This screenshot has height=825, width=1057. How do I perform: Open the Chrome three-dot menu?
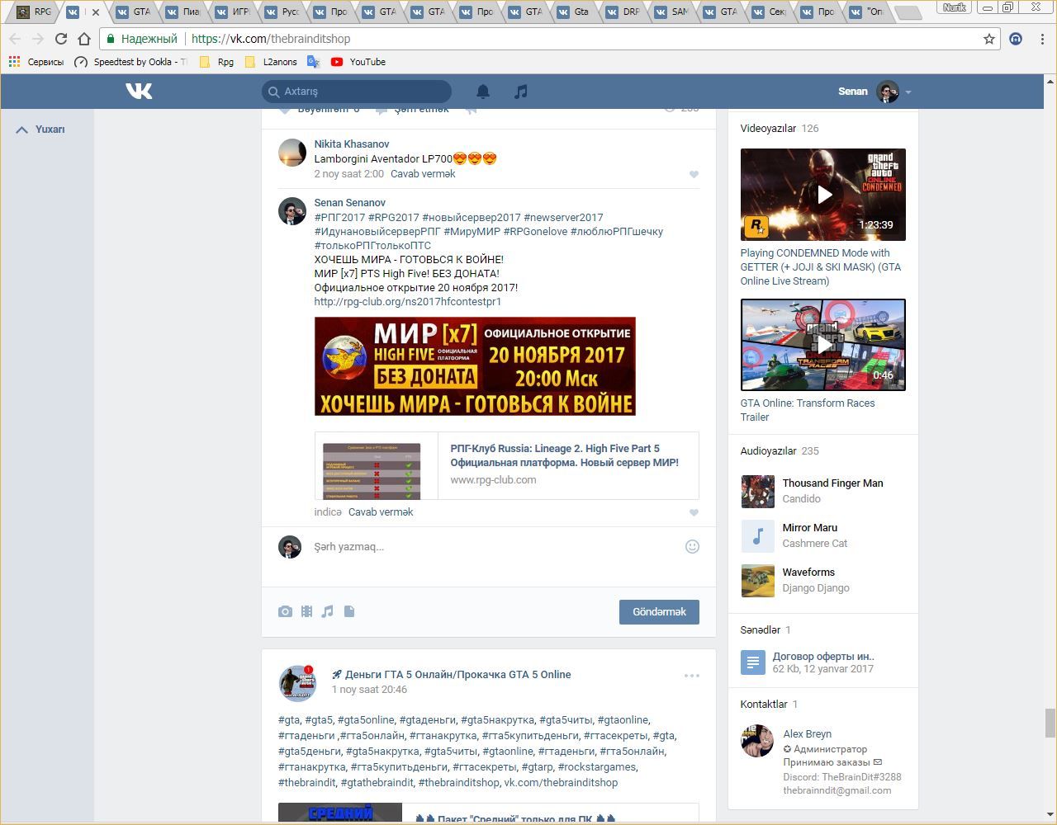[x=1043, y=39]
